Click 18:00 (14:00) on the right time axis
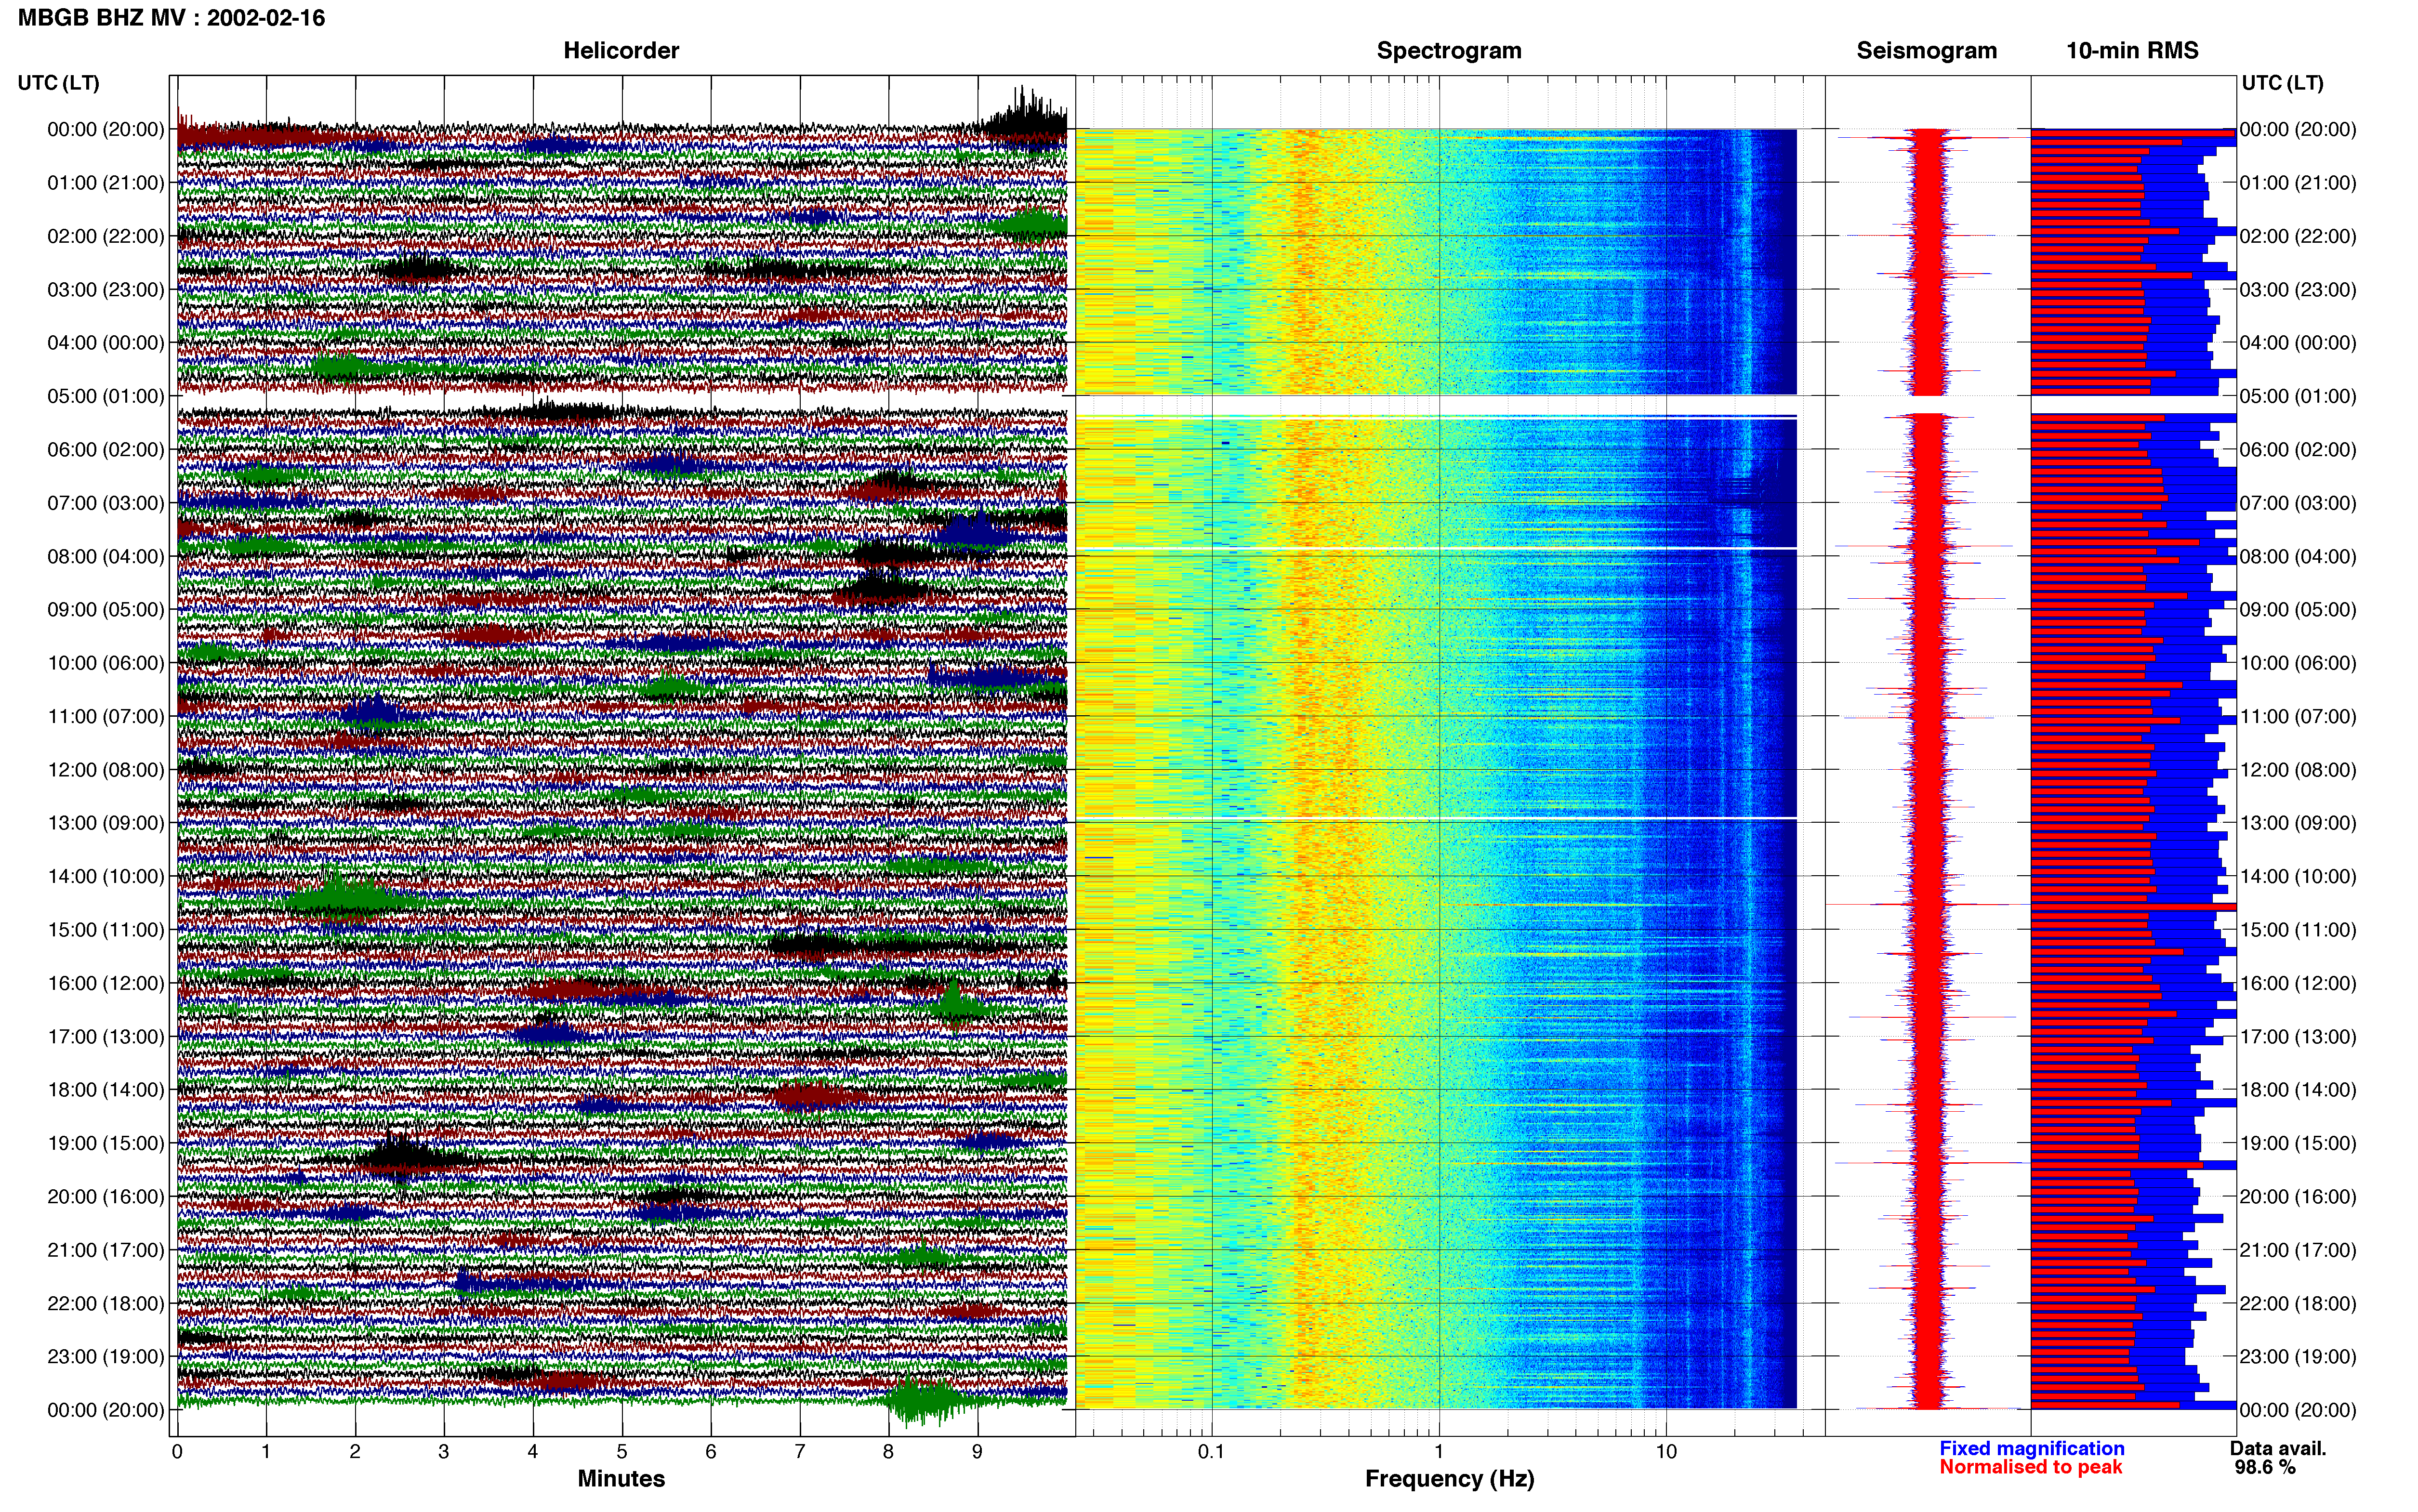2418x1512 pixels. 2298,1090
